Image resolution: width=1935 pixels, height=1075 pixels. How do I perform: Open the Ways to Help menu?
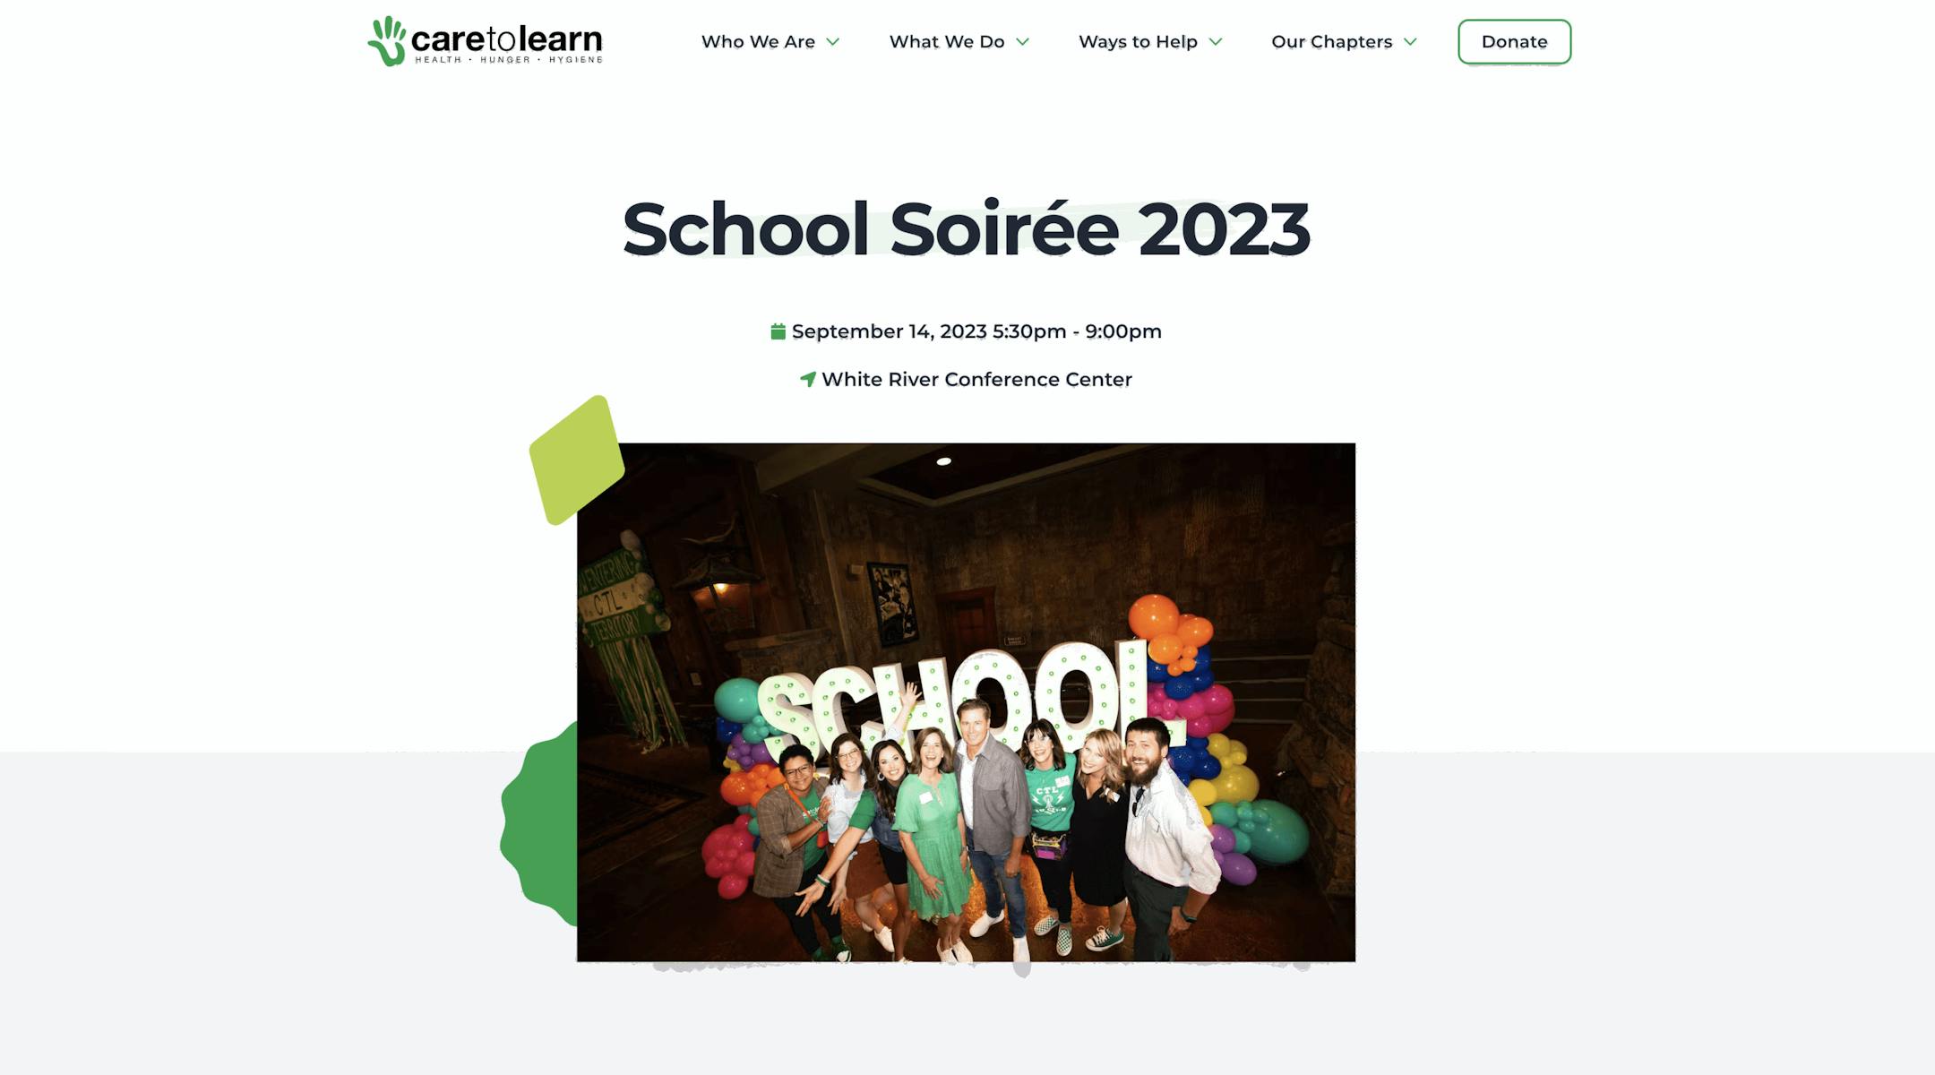(1138, 42)
